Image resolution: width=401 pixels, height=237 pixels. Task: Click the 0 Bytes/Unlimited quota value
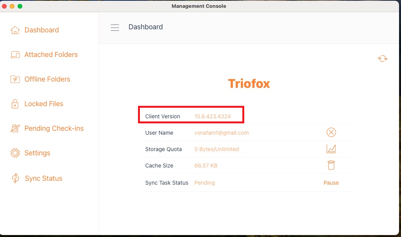point(217,149)
